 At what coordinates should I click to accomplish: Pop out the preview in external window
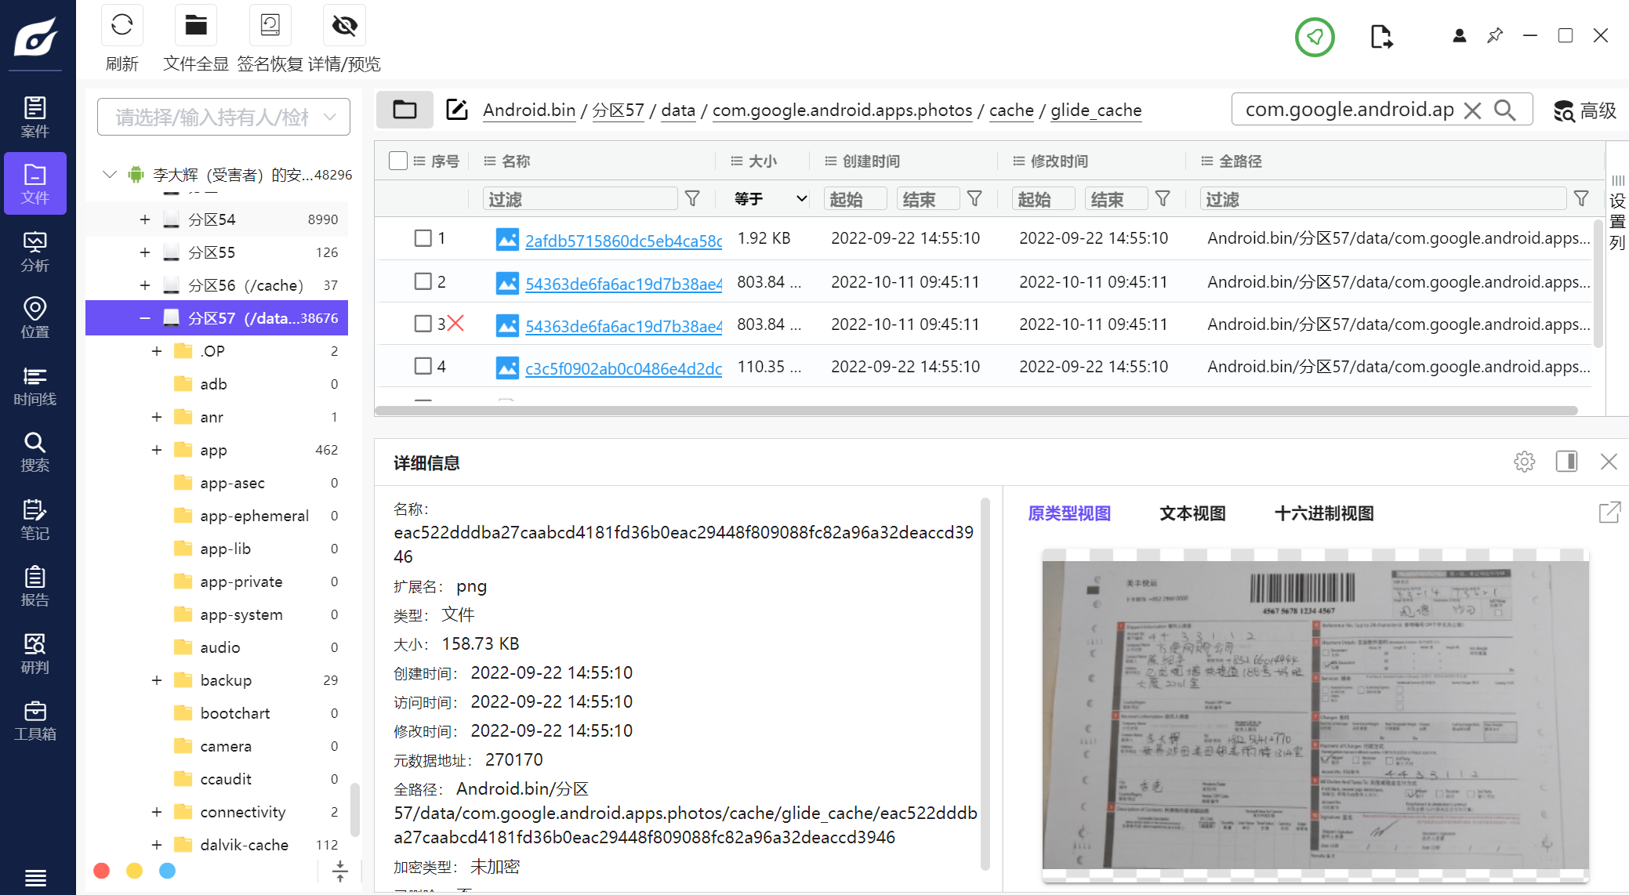(1609, 513)
